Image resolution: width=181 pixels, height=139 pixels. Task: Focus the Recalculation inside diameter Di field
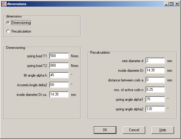[155, 70]
